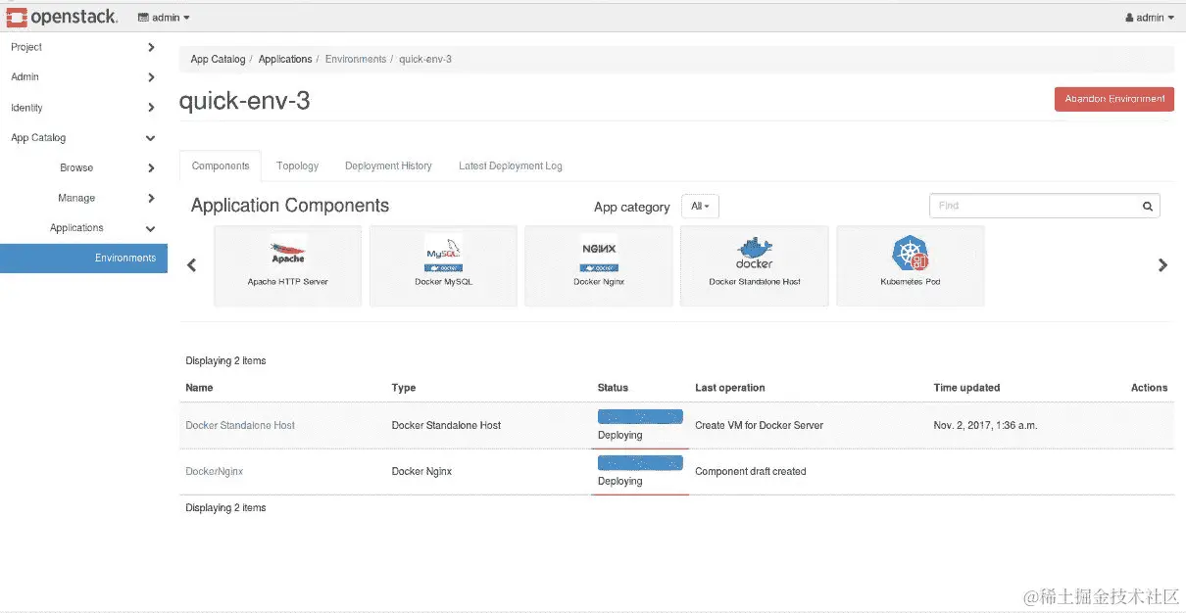1186x613 pixels.
Task: Open the admin user menu
Action: (x=1149, y=18)
